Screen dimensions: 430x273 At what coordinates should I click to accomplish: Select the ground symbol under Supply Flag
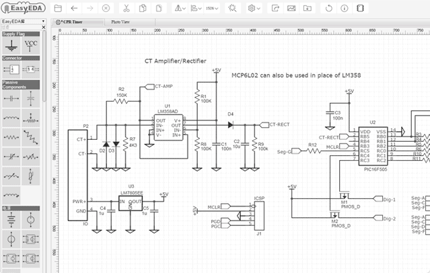10,45
